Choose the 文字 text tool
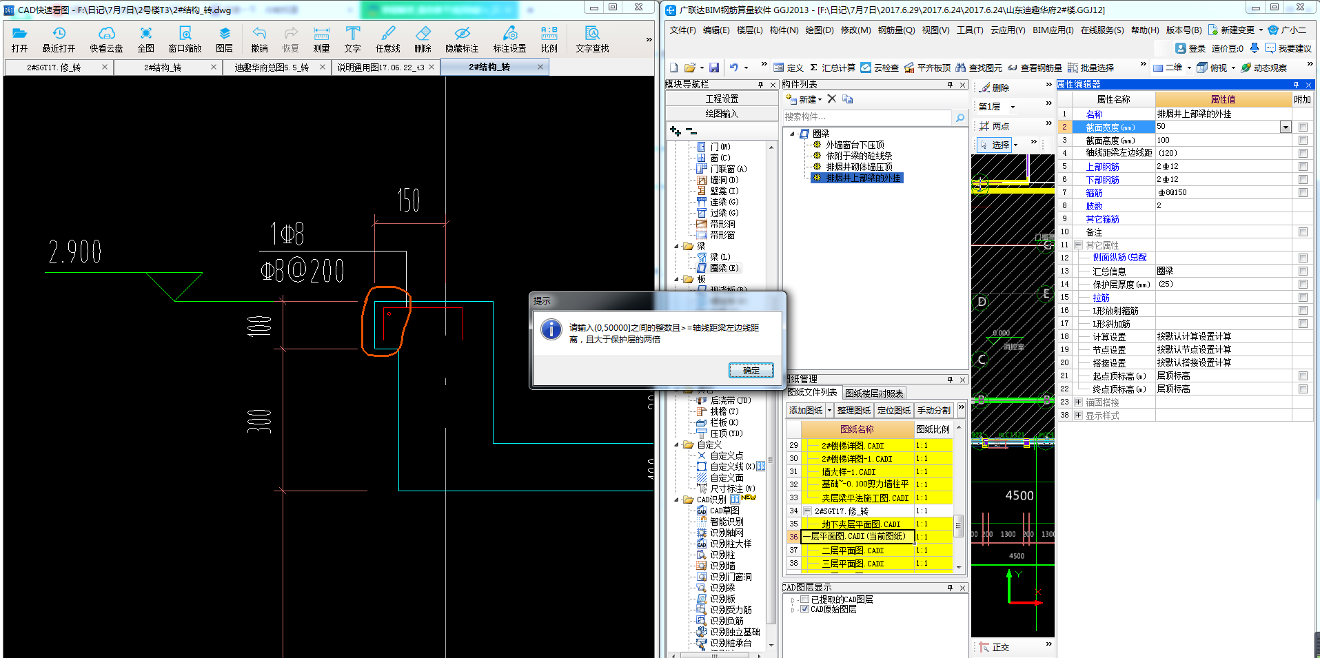The height and width of the screenshot is (658, 1320). point(353,39)
